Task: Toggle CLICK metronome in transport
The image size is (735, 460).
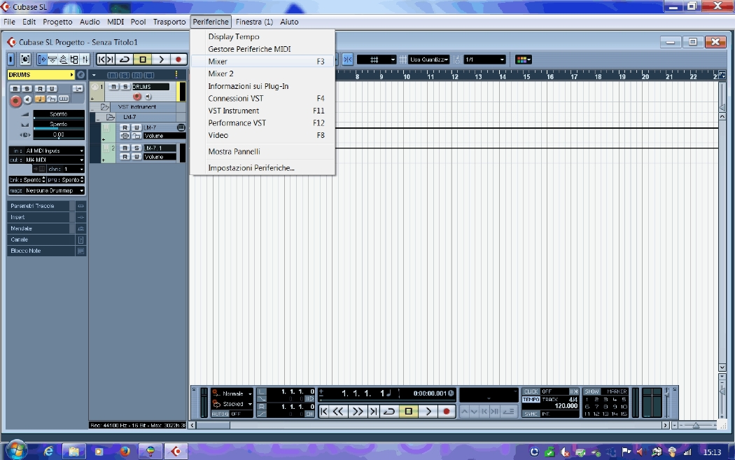Action: pos(531,391)
